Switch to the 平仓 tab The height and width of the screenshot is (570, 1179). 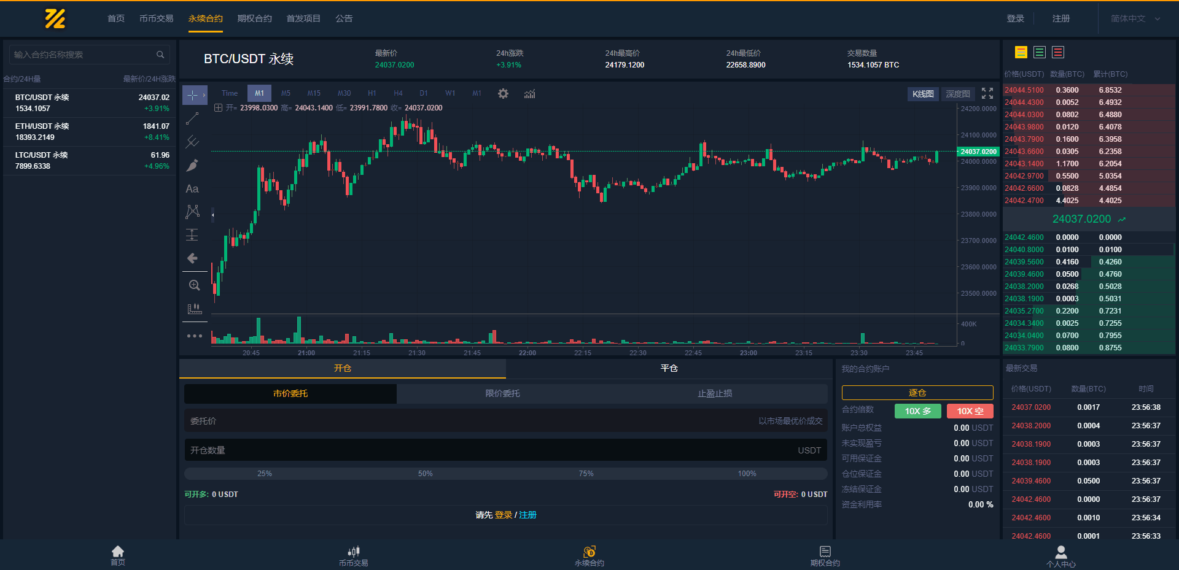pos(669,368)
